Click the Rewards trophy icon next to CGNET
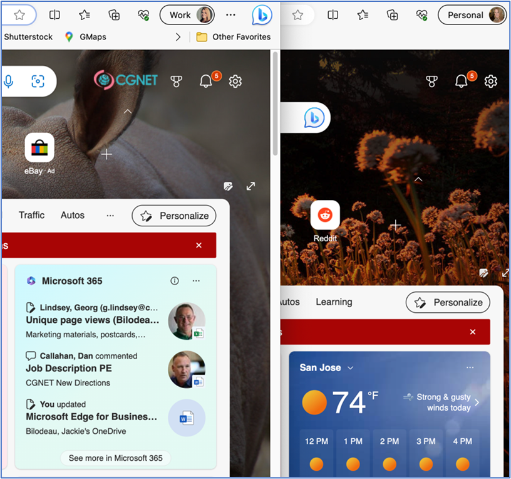The height and width of the screenshot is (479, 511). click(177, 81)
